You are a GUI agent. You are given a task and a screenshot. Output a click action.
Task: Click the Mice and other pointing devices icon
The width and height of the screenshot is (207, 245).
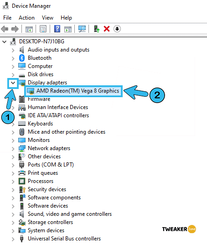tap(22, 132)
